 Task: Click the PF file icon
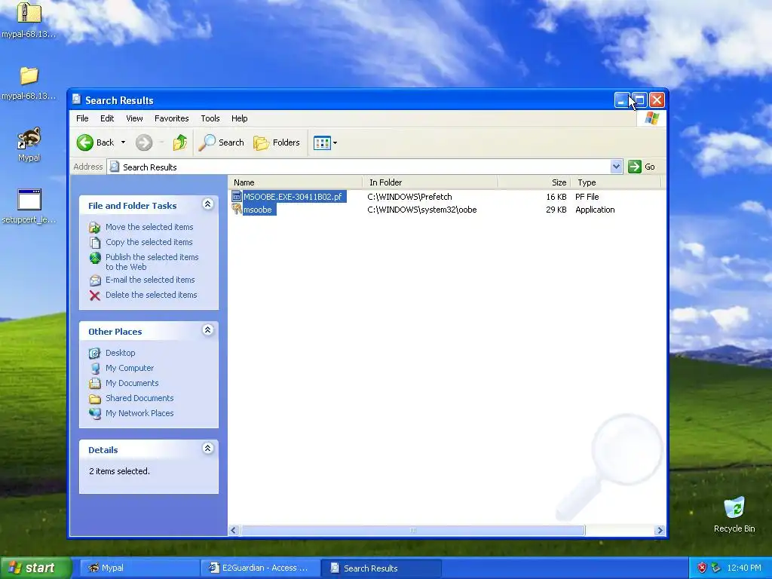coord(237,197)
